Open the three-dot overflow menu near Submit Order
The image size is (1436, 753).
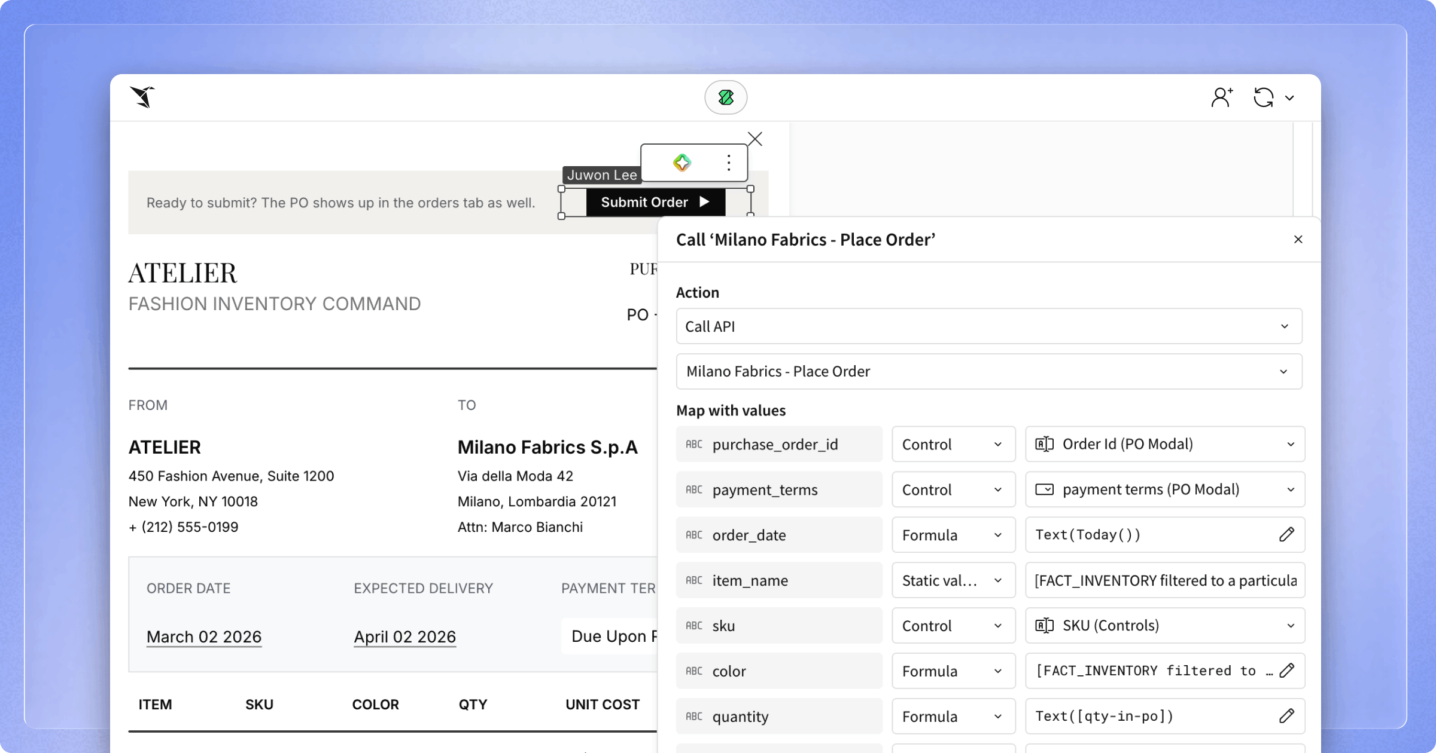(728, 162)
